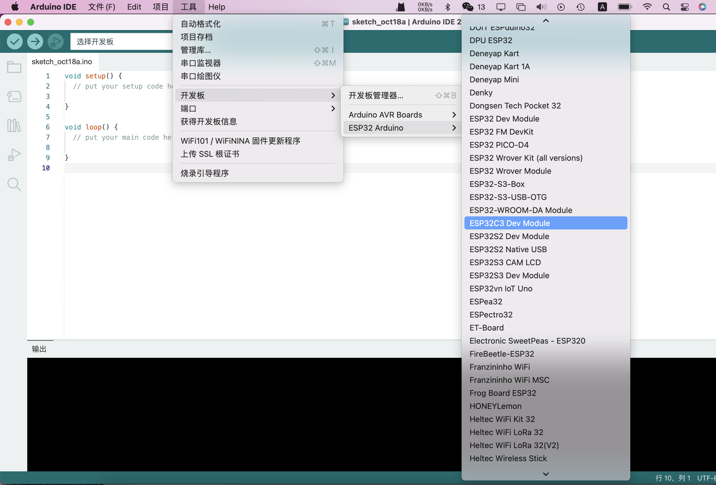
Task: Open the Search sidebar icon
Action: 14,184
